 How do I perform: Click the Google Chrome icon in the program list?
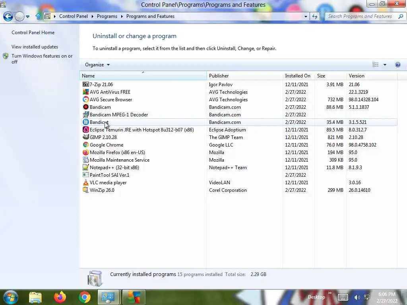[x=86, y=145]
